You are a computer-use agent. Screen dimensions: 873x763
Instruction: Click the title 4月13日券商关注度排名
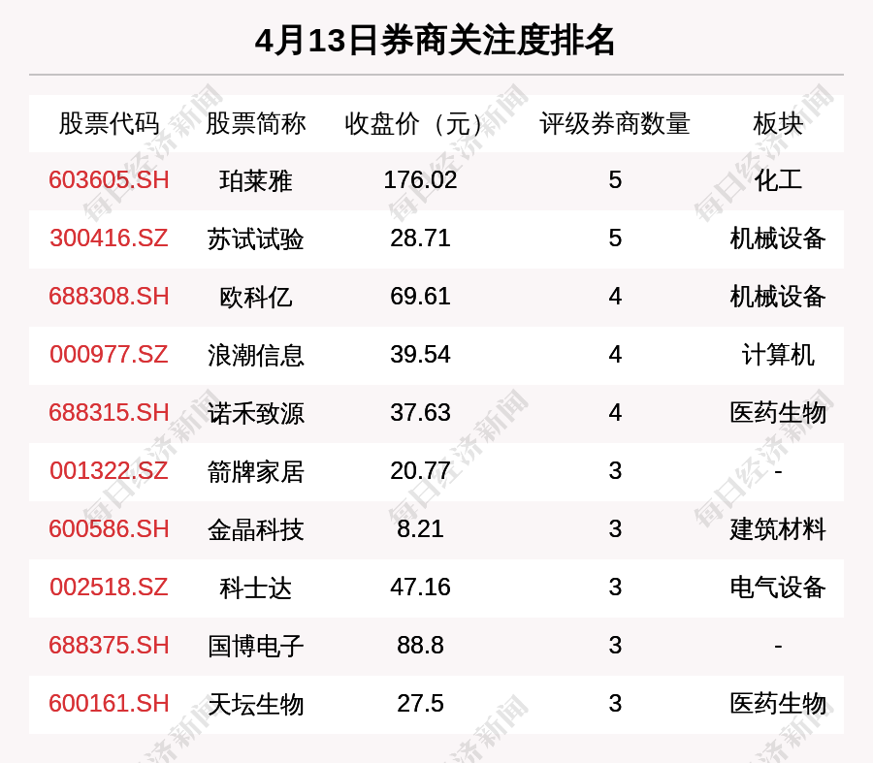click(435, 41)
